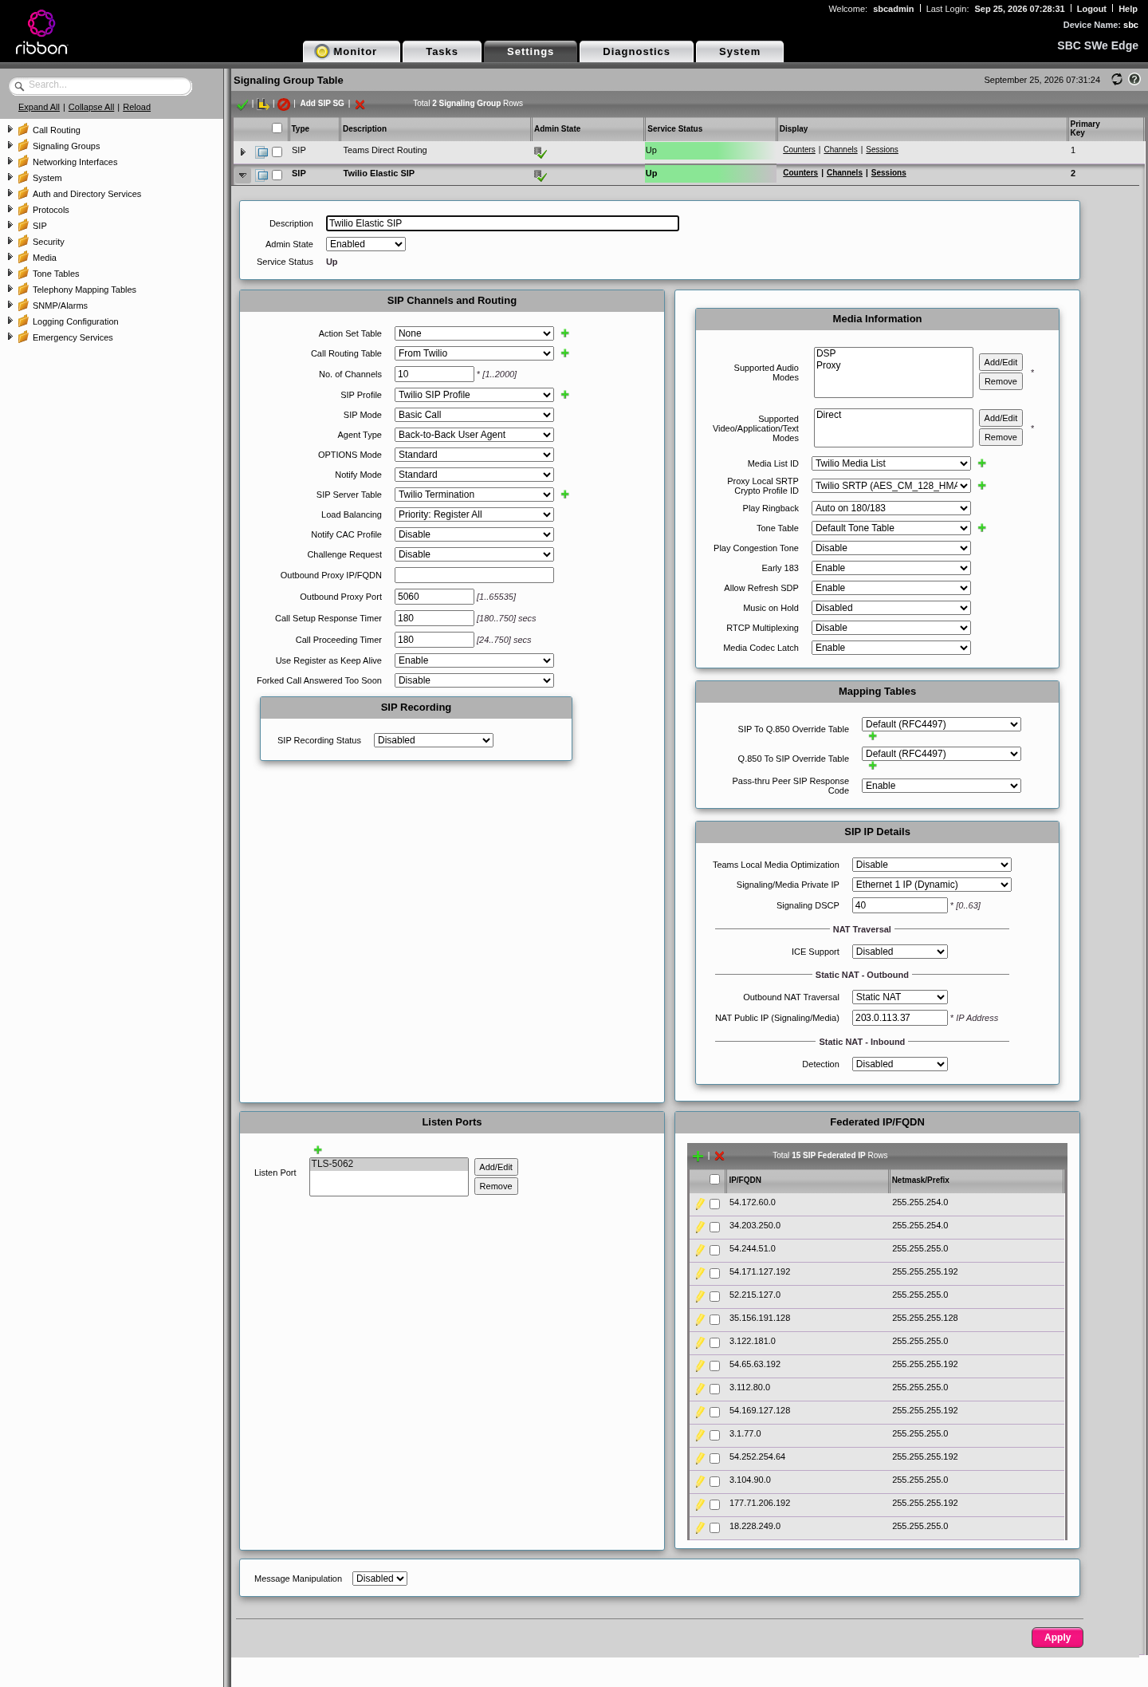Click green plus beside Proxy Local SRTP Crypto Profile
The image size is (1148, 1687).
[982, 486]
